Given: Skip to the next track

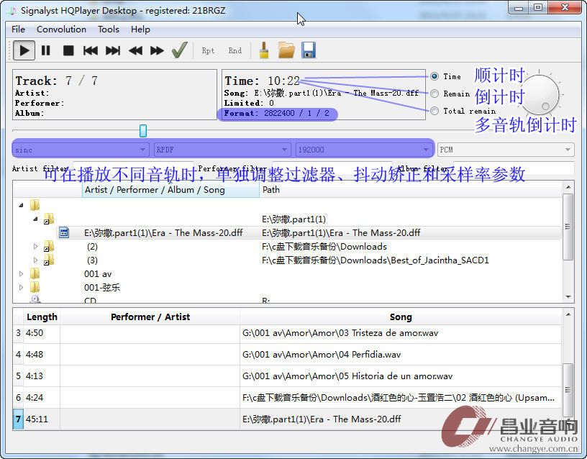Looking at the screenshot, I should (x=113, y=50).
